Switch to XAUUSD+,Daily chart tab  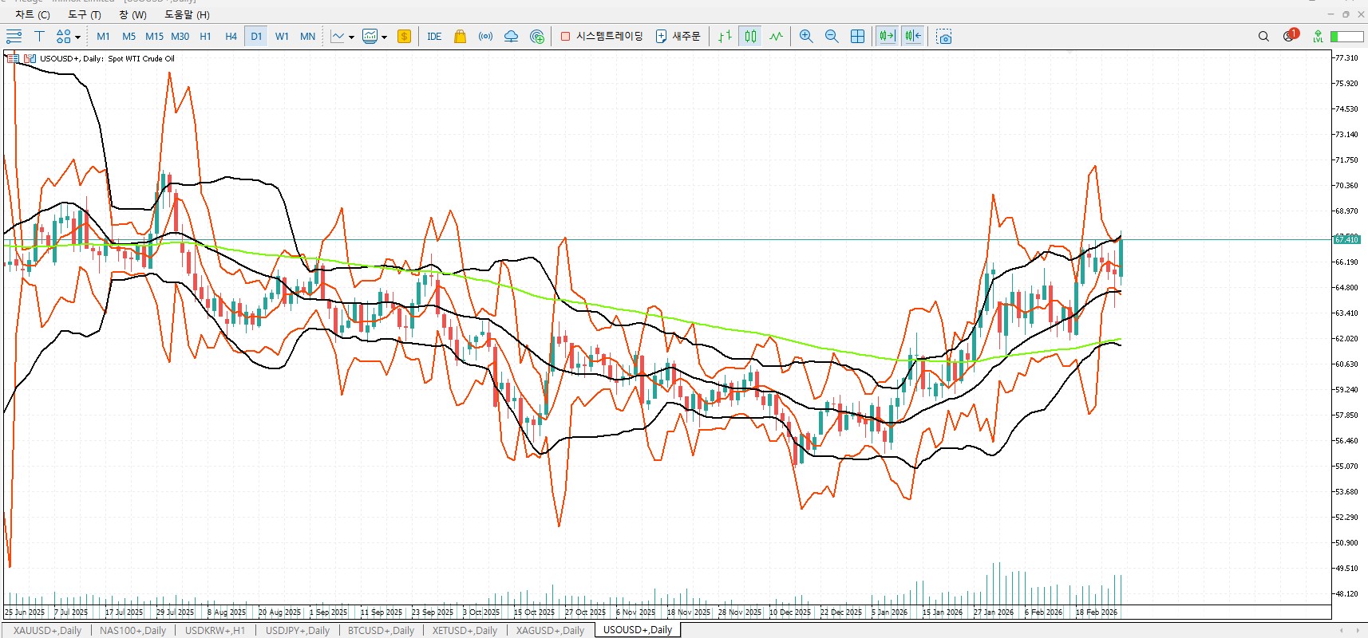pyautogui.click(x=47, y=630)
